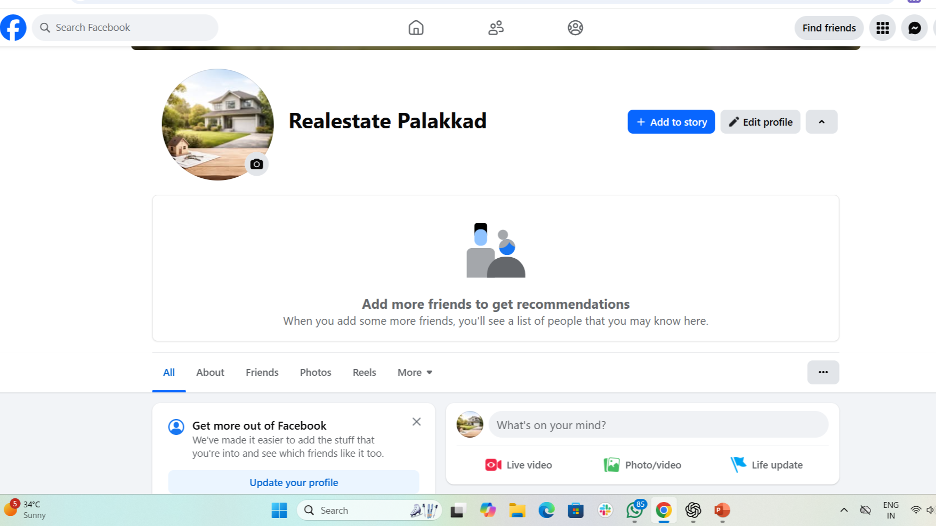Start a Live video post
The width and height of the screenshot is (936, 526).
coord(519,465)
